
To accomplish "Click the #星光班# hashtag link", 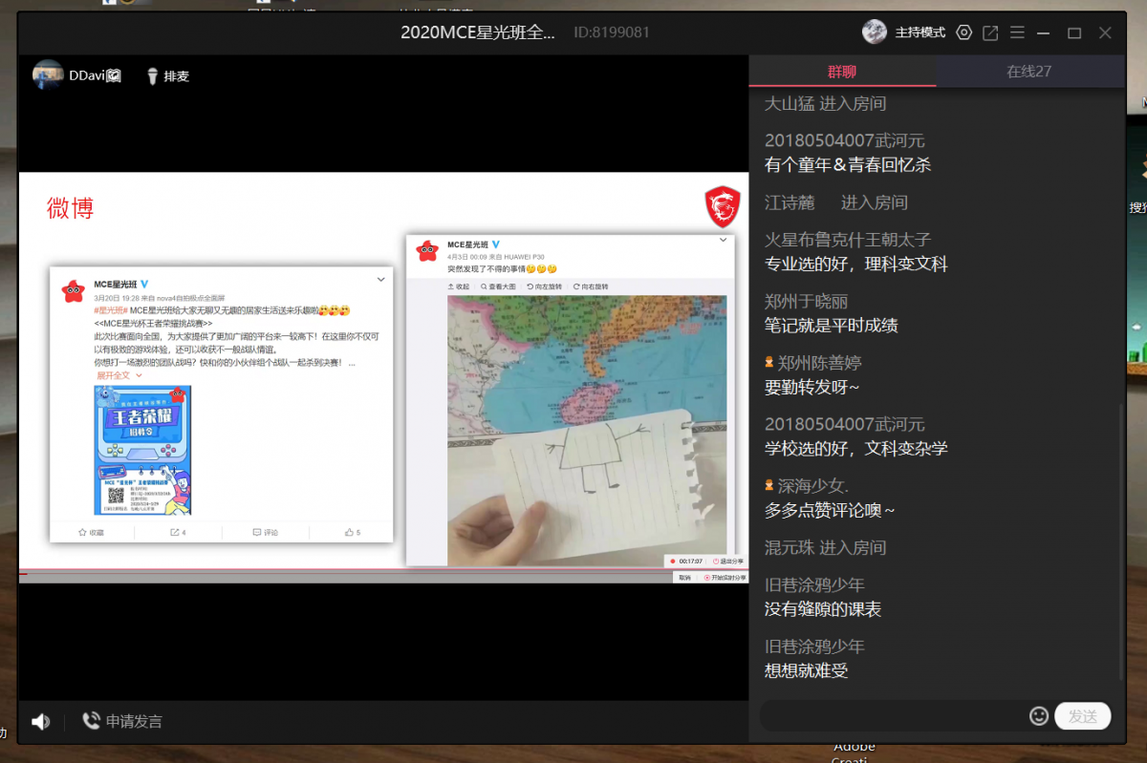I will point(110,310).
